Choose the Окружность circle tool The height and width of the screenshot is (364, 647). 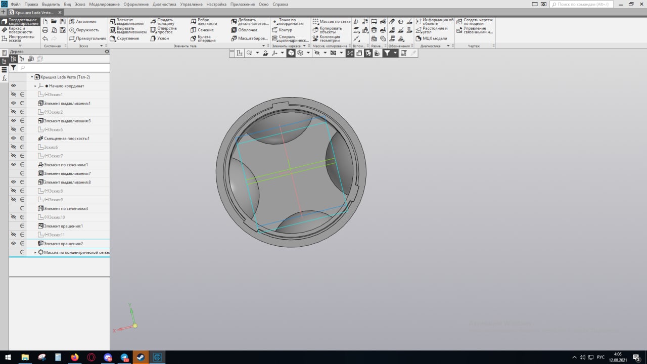point(84,30)
